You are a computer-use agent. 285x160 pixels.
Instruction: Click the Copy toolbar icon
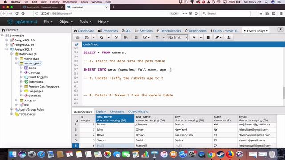tap(117, 37)
